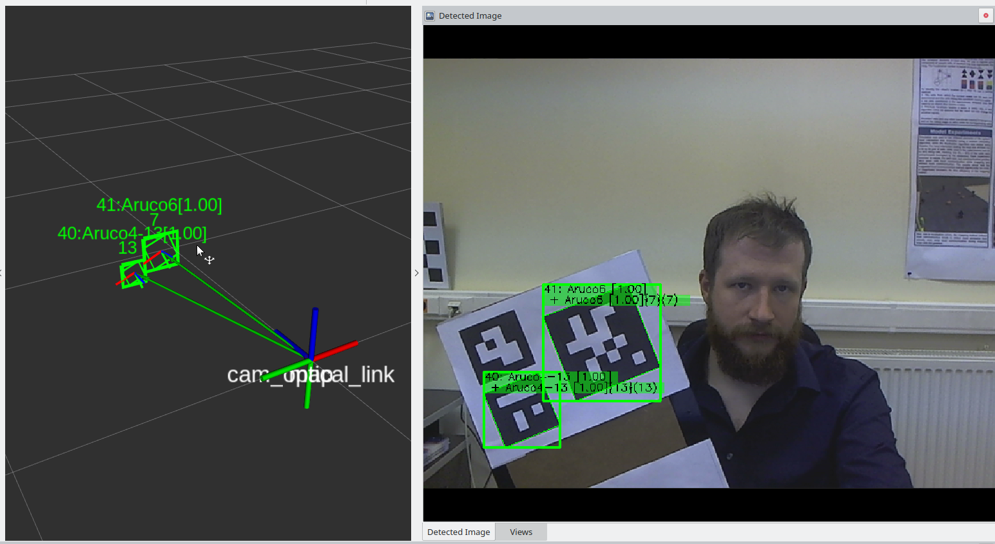This screenshot has height=544, width=995.
Task: Switch to the Views tab
Action: point(521,532)
